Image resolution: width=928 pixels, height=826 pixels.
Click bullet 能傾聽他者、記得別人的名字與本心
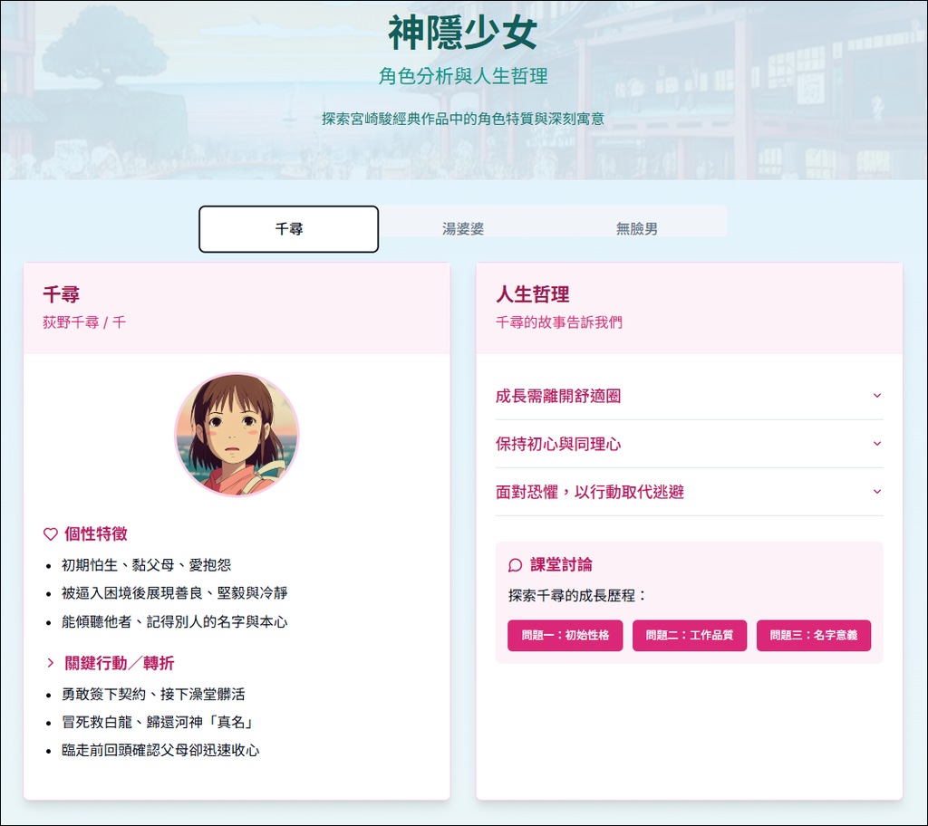point(175,622)
